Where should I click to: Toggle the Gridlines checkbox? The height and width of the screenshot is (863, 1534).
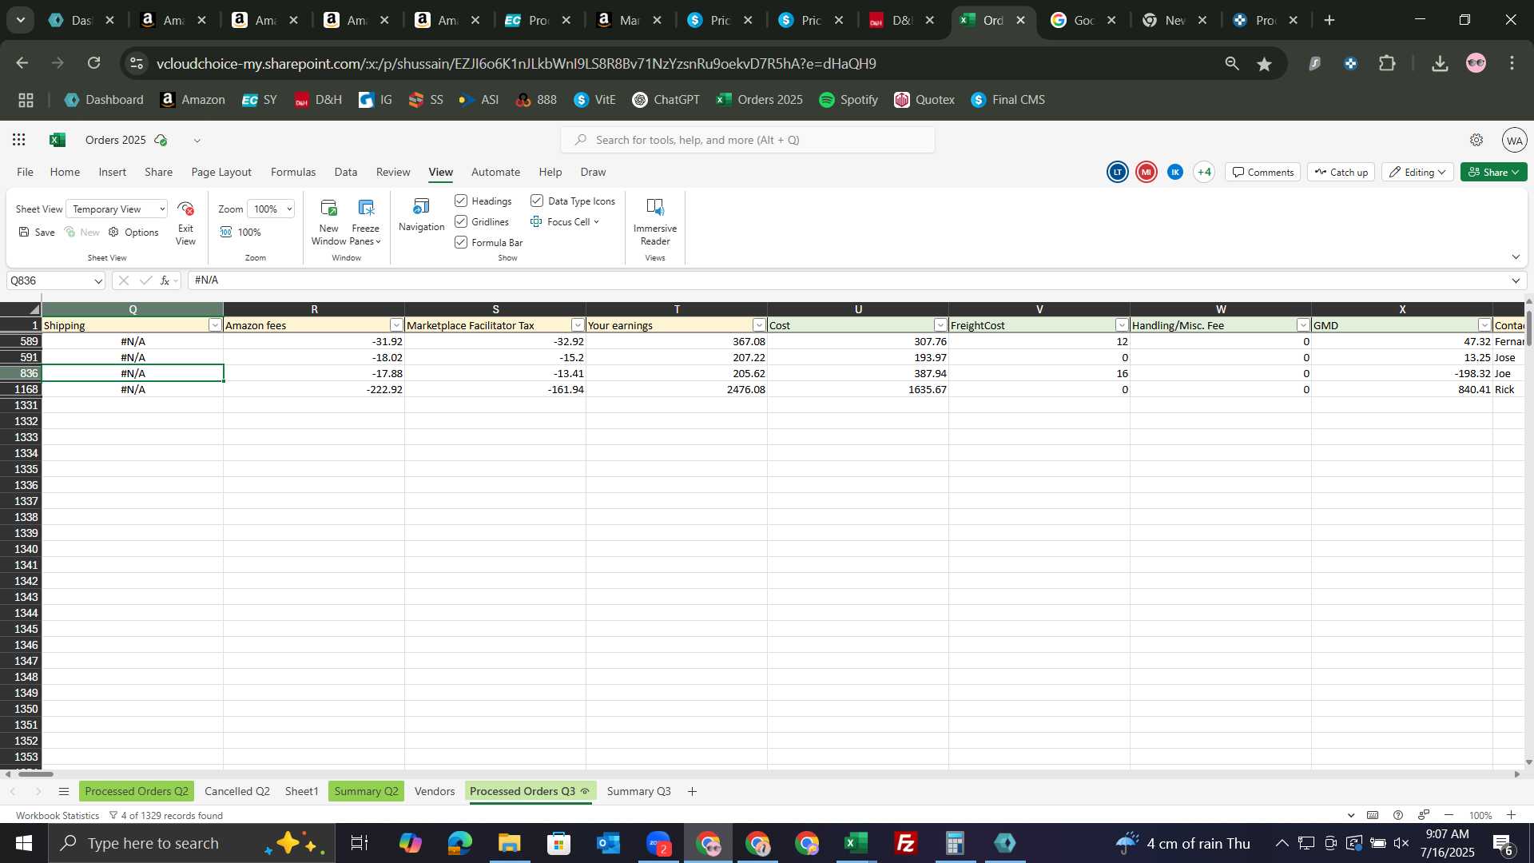click(x=461, y=221)
